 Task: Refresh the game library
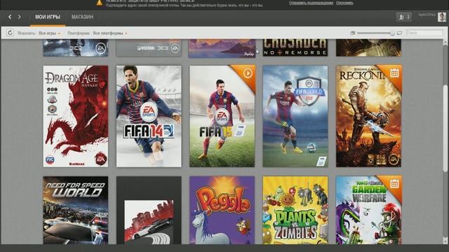pyautogui.click(x=10, y=33)
